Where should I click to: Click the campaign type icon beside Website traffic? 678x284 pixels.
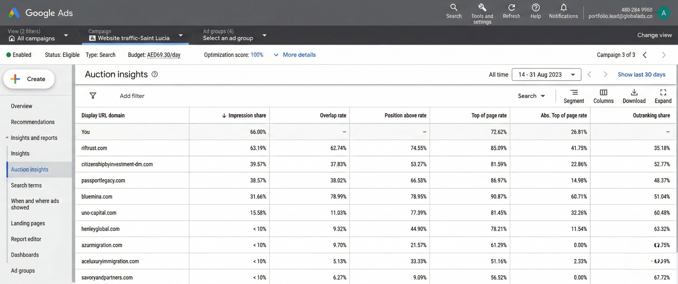point(92,38)
